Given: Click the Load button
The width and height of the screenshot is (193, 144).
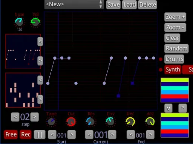Looking at the screenshot, I should 129,5.
